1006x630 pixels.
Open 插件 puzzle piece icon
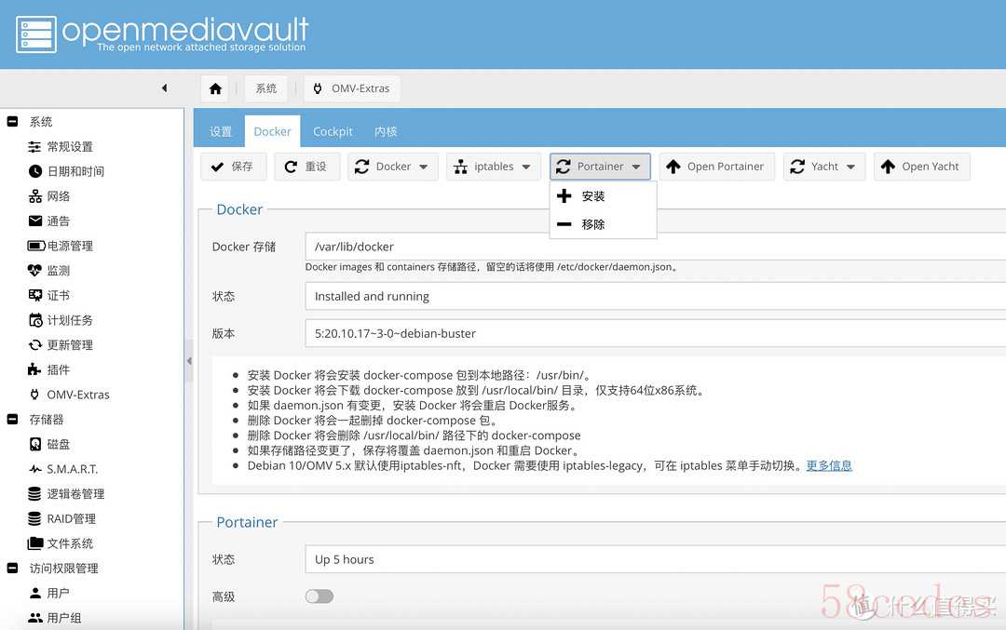[34, 369]
